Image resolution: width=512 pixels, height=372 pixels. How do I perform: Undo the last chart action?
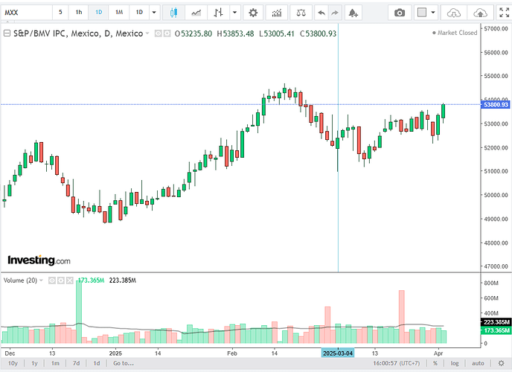[321, 13]
